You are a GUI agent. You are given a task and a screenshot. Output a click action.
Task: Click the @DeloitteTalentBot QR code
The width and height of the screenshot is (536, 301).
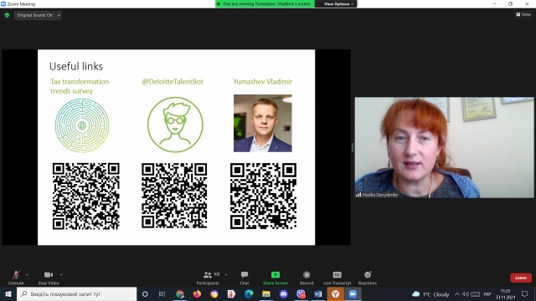pos(174,196)
